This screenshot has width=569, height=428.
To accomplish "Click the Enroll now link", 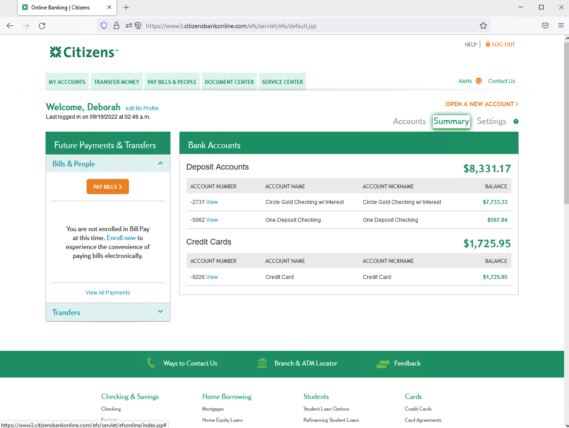I will pyautogui.click(x=121, y=238).
